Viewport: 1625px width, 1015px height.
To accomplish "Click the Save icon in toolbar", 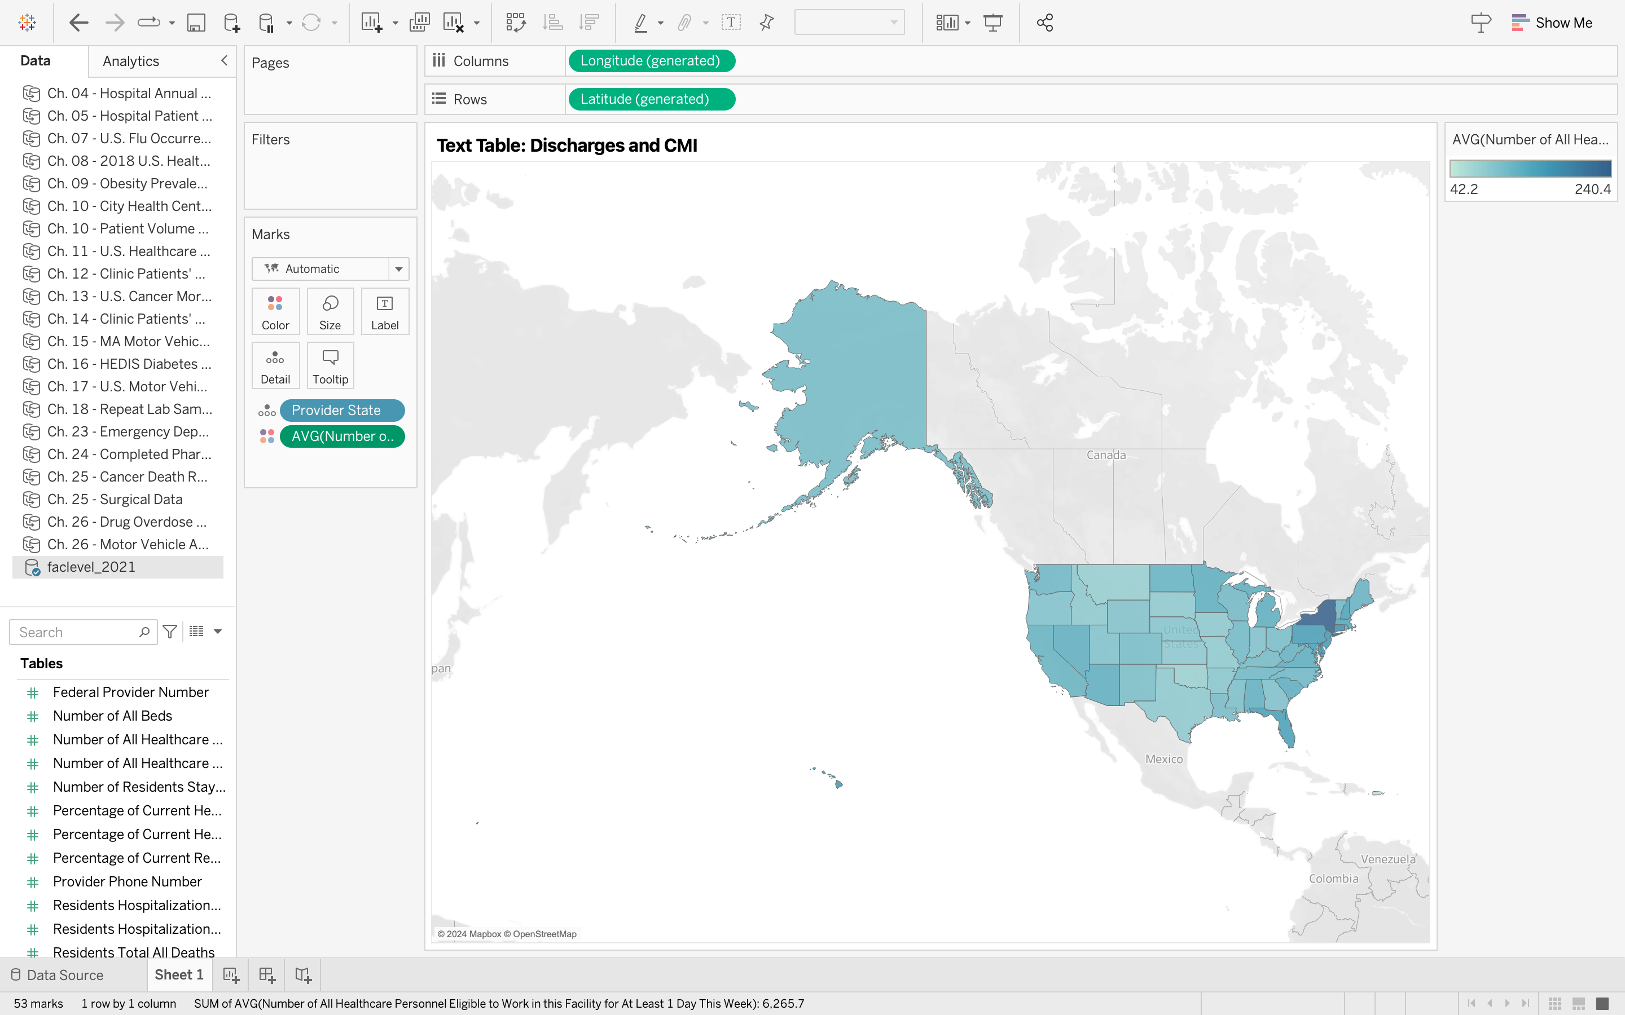I will tap(195, 23).
